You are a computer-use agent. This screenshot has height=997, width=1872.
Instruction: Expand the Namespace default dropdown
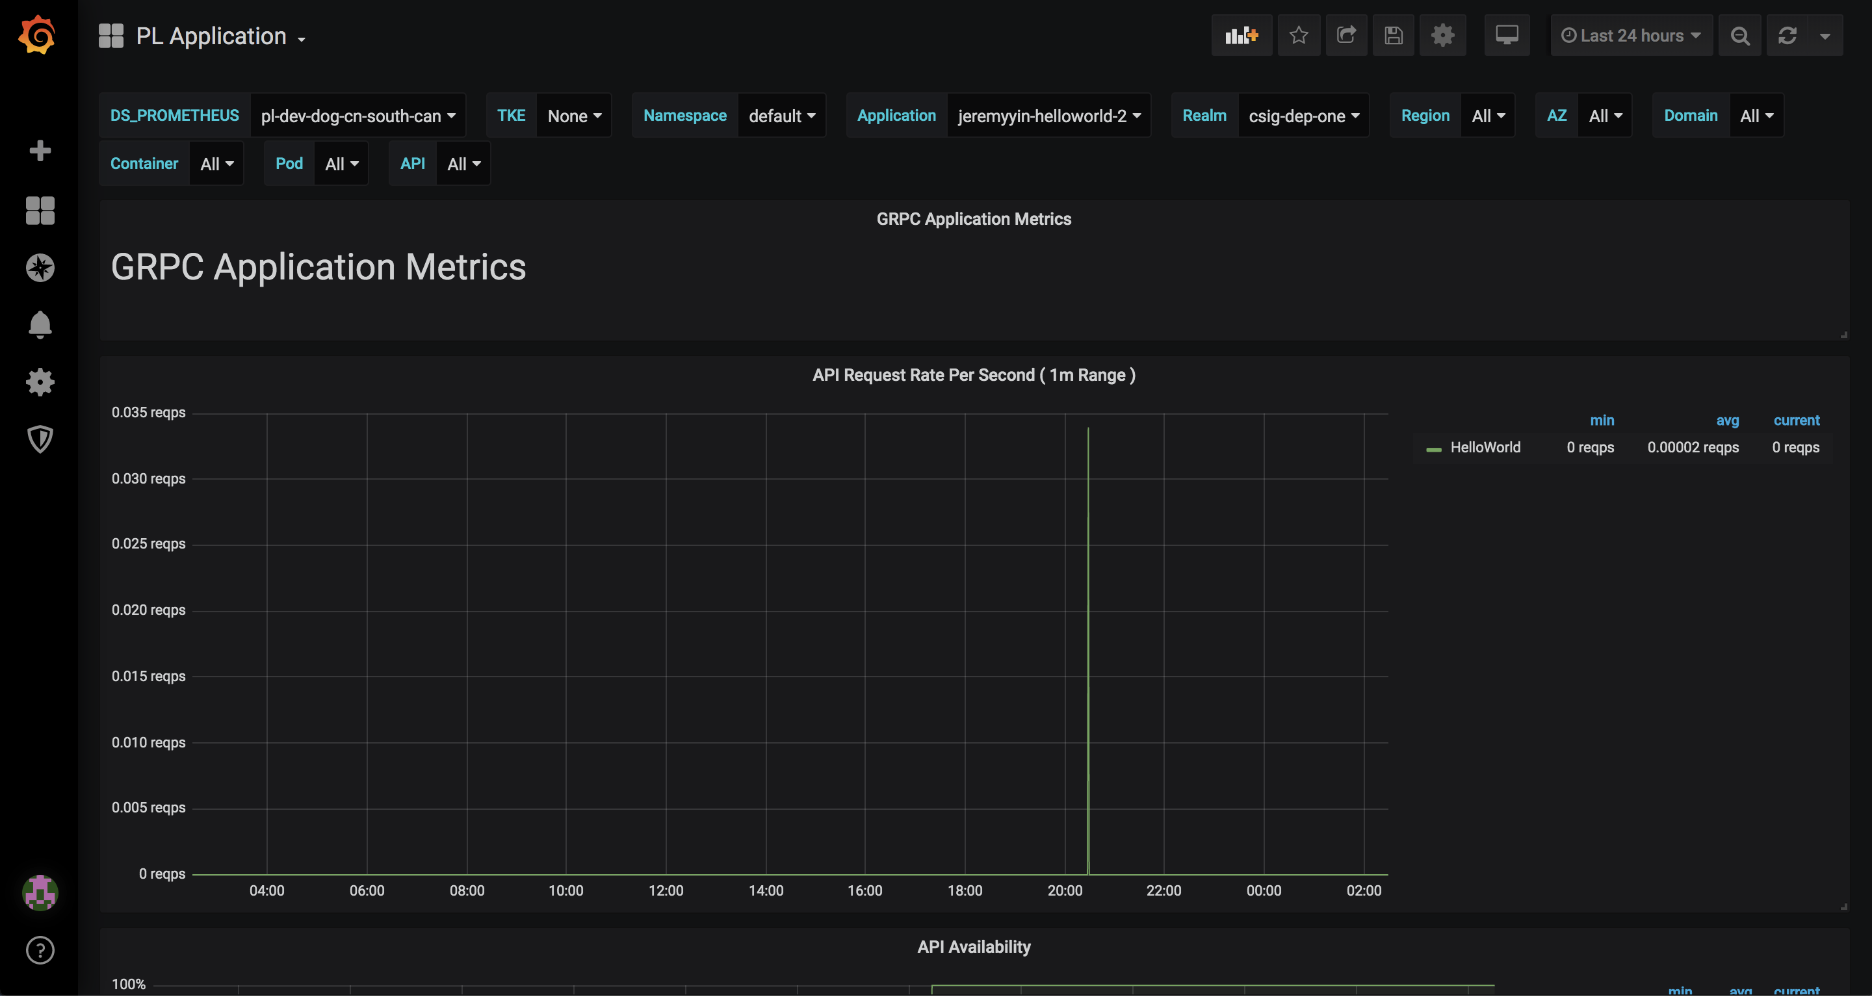[781, 116]
